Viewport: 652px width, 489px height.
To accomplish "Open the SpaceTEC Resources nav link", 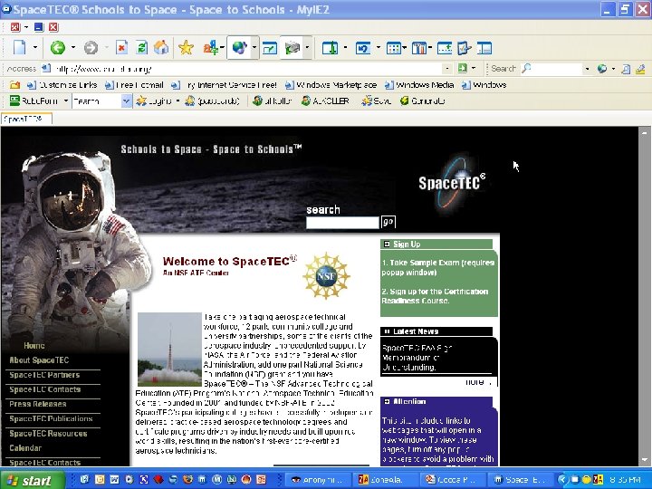I will click(x=48, y=433).
